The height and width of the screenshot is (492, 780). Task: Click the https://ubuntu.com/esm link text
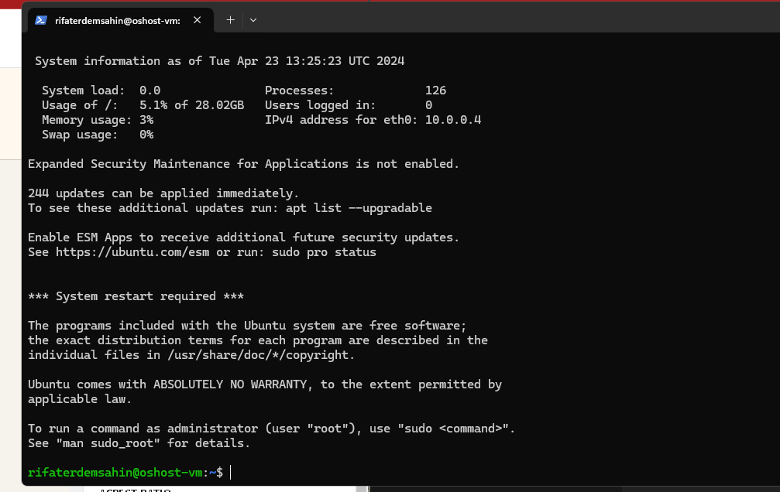132,252
